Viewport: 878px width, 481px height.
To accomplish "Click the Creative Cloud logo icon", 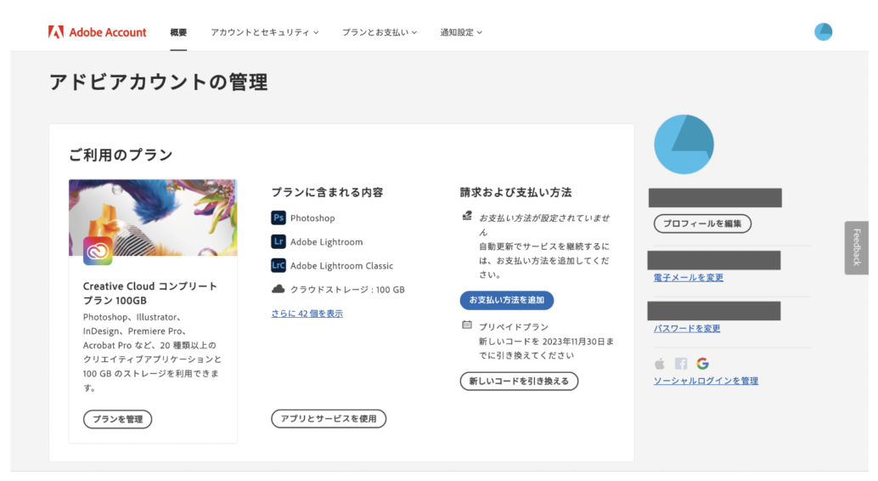I will tap(98, 251).
